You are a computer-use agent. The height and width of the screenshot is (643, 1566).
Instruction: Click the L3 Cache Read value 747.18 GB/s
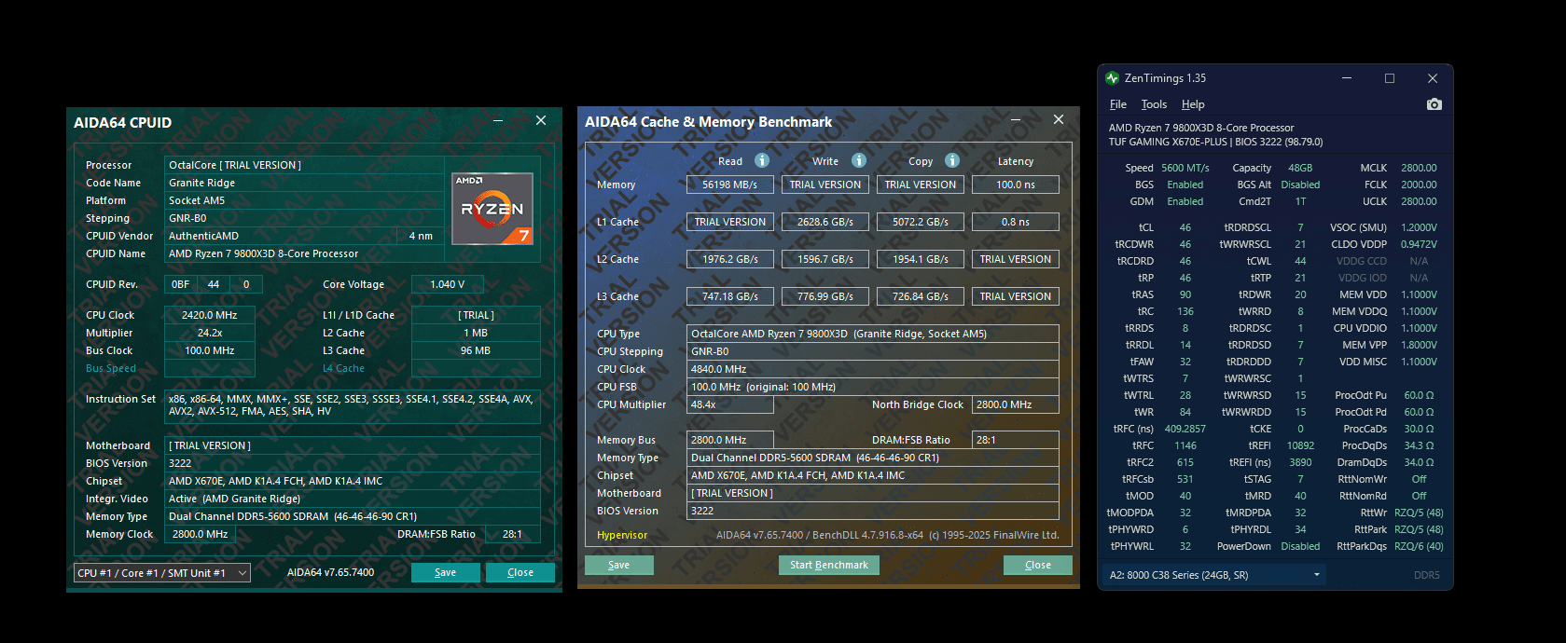pyautogui.click(x=730, y=296)
